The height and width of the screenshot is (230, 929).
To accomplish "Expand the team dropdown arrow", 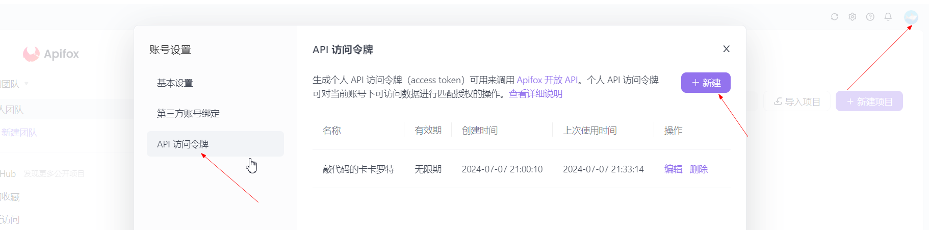I will coord(27,84).
